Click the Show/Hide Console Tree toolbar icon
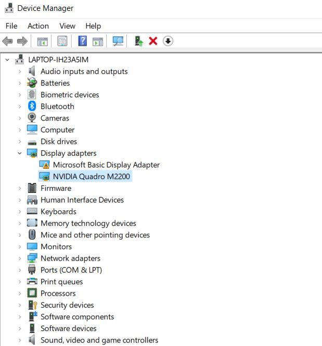This screenshot has width=322, height=346. click(43, 41)
